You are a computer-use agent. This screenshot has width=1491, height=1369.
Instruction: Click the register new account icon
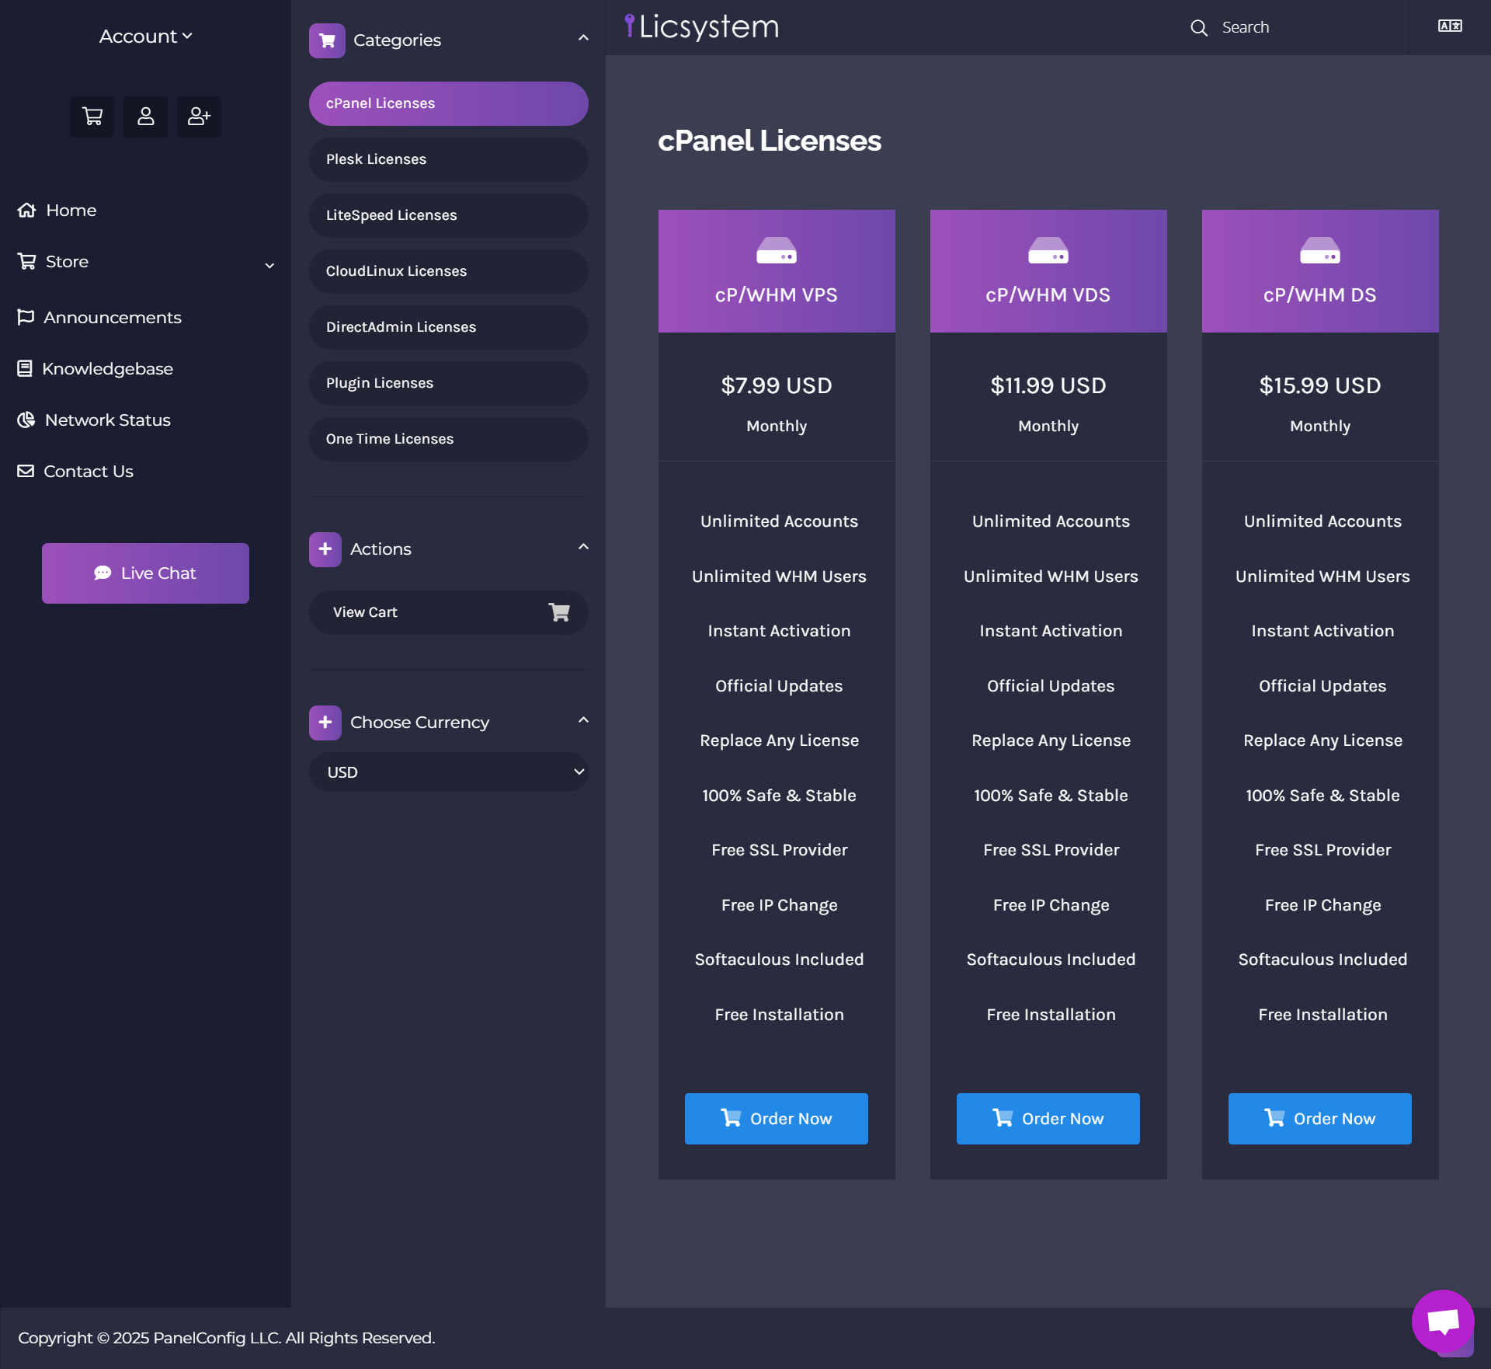point(199,117)
